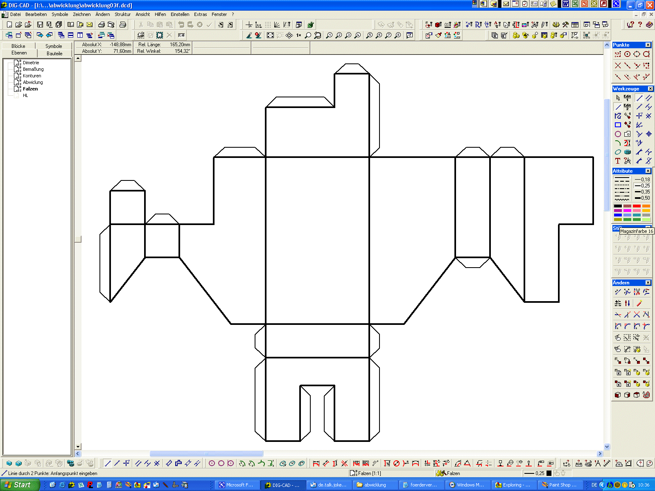Open the Bearbeiten menu
The height and width of the screenshot is (491, 655).
click(36, 14)
